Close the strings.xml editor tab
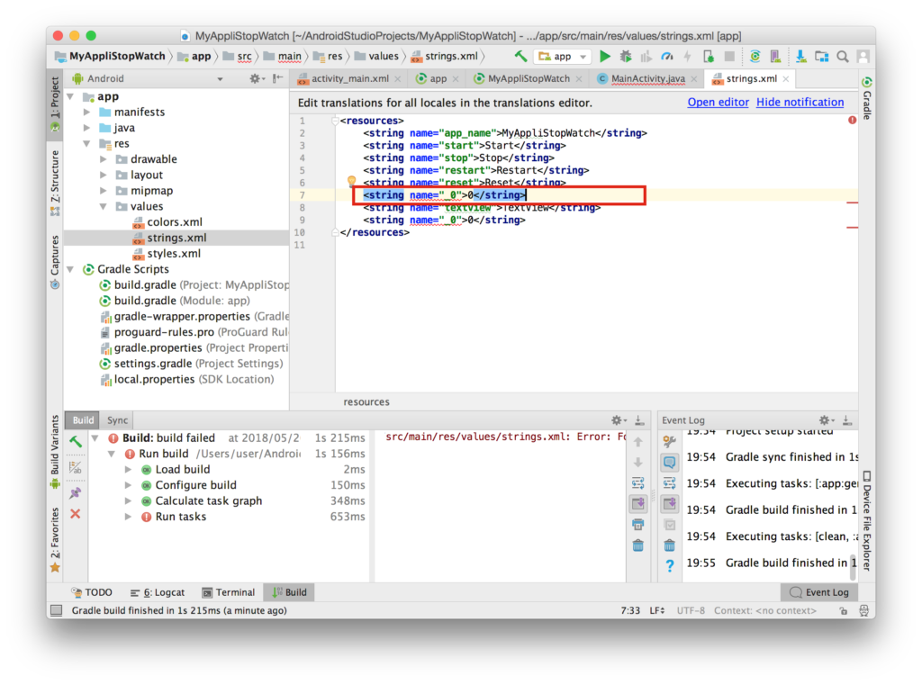 (785, 79)
